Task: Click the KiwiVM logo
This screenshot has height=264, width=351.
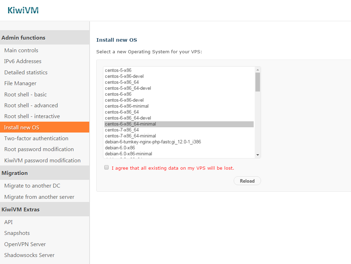Action: point(23,10)
